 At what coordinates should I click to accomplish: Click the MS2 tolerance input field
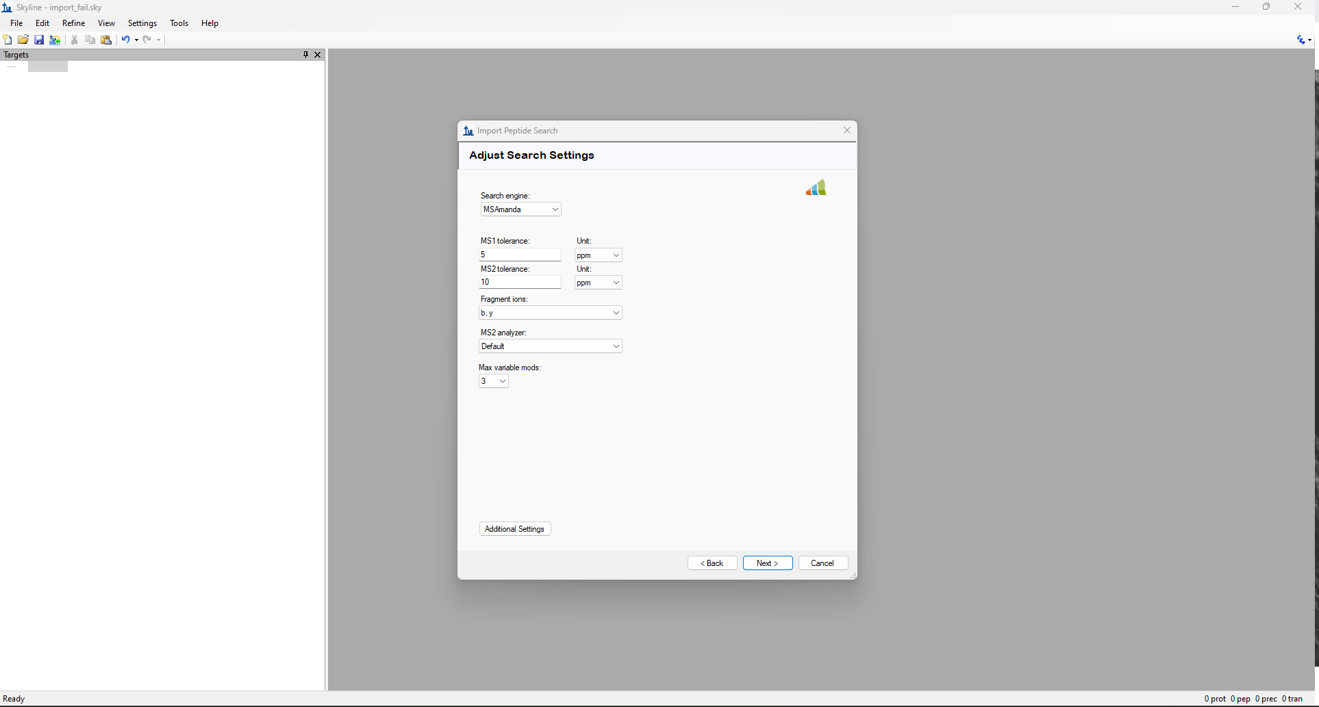[520, 282]
